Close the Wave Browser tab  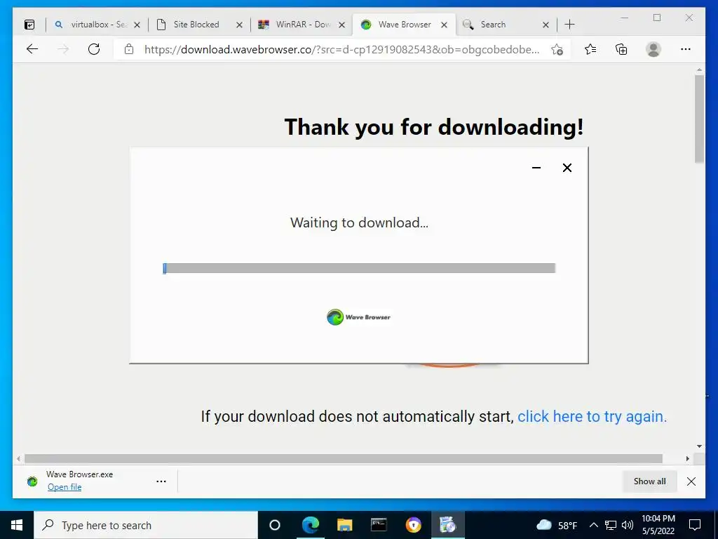tap(444, 25)
